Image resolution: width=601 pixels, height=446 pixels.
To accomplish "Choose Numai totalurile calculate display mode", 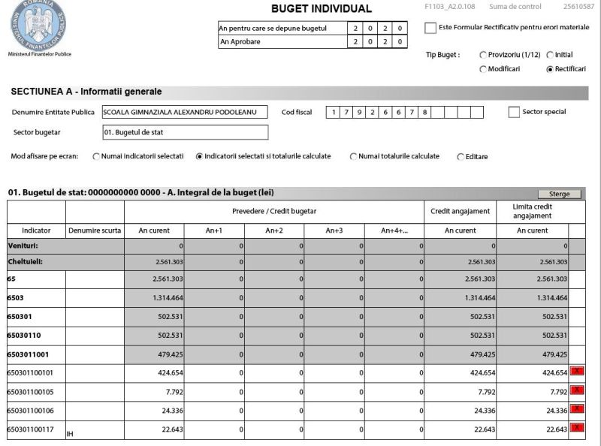I will coord(354,157).
